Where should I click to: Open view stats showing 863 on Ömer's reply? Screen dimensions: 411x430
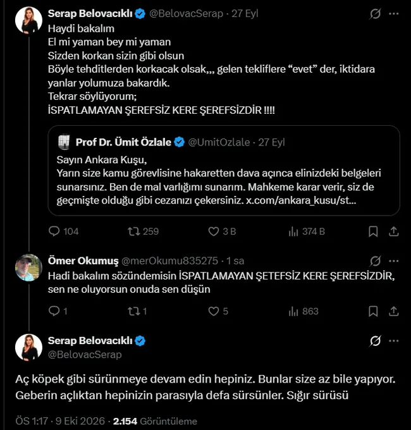(293, 312)
